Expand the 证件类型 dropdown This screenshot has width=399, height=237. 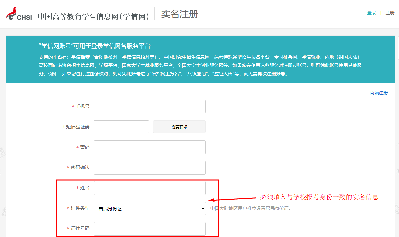pos(150,208)
